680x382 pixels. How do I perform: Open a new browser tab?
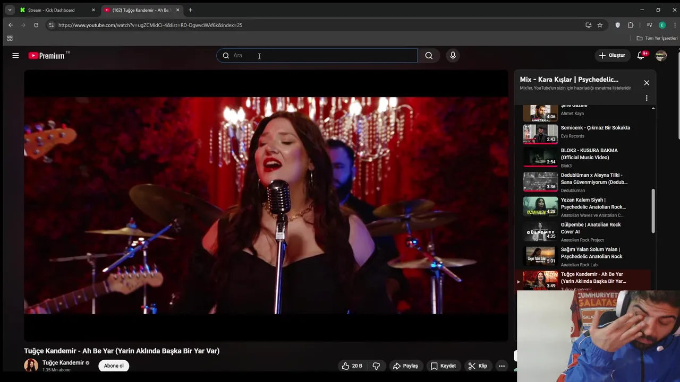(x=190, y=10)
